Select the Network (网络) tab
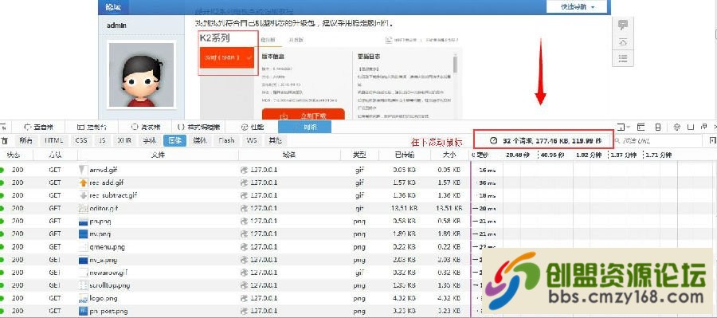717x318 pixels. (304, 127)
